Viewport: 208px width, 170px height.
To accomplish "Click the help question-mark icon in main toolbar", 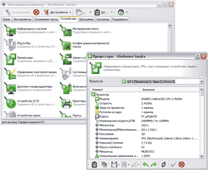I will pyautogui.click(x=121, y=12).
